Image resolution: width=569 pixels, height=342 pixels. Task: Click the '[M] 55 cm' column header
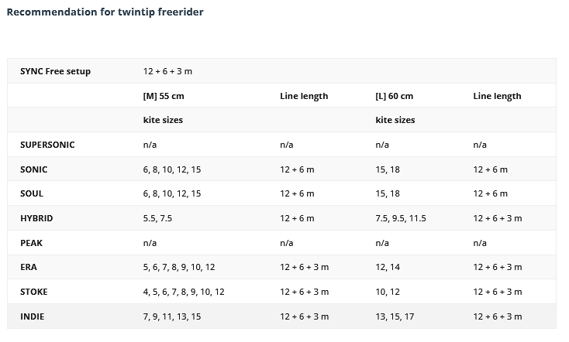click(x=164, y=96)
